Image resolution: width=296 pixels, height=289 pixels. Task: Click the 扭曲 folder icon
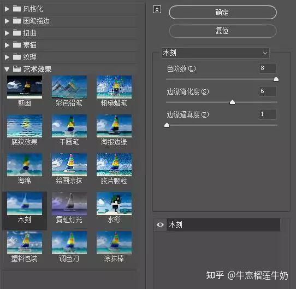pyautogui.click(x=17, y=33)
